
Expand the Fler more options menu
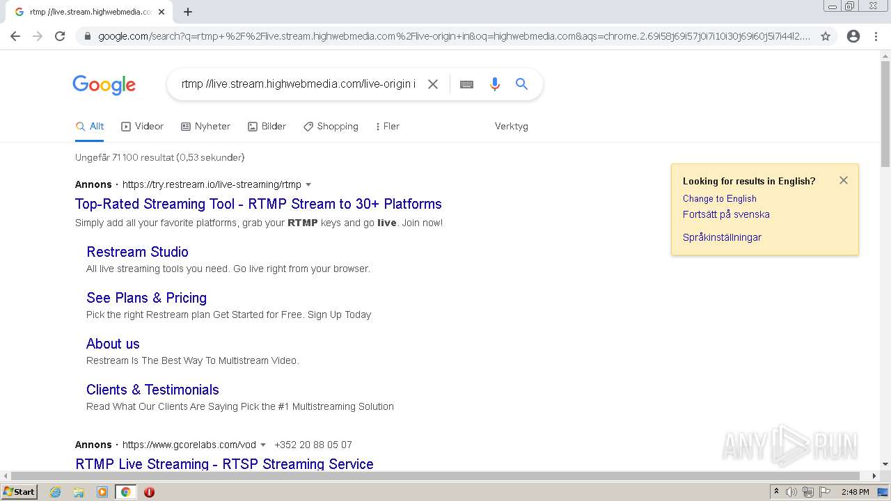click(x=387, y=127)
